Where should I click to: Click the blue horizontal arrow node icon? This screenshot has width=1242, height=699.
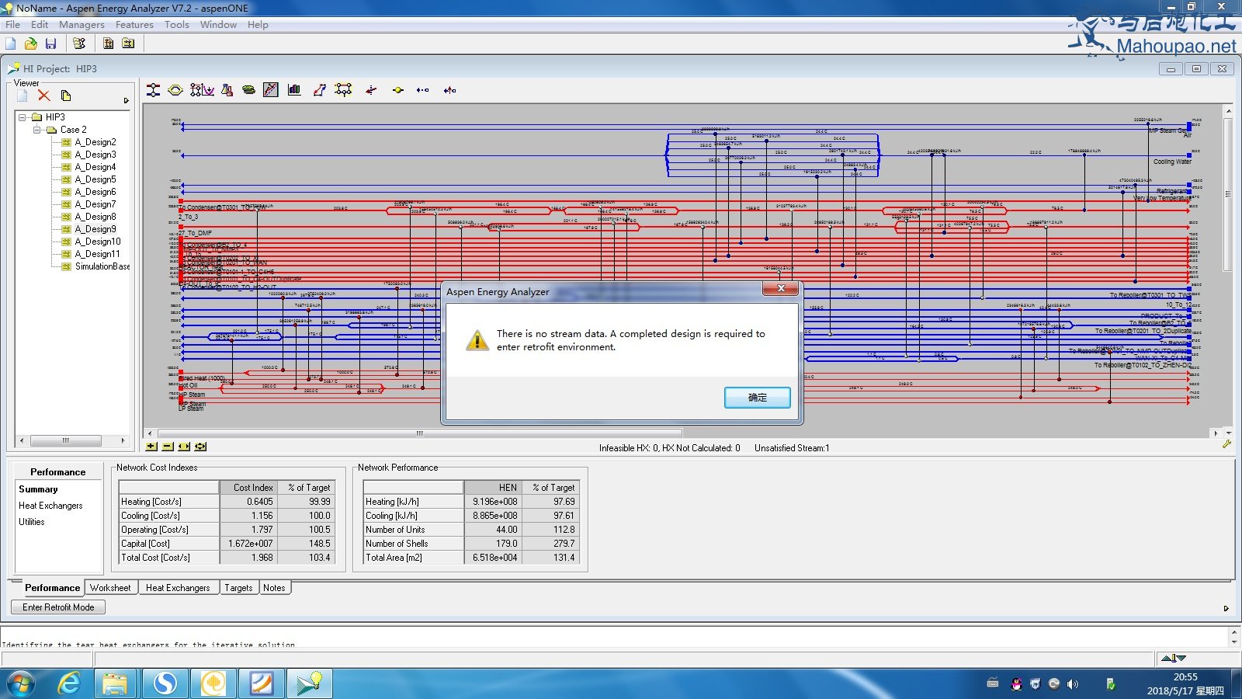coord(422,90)
